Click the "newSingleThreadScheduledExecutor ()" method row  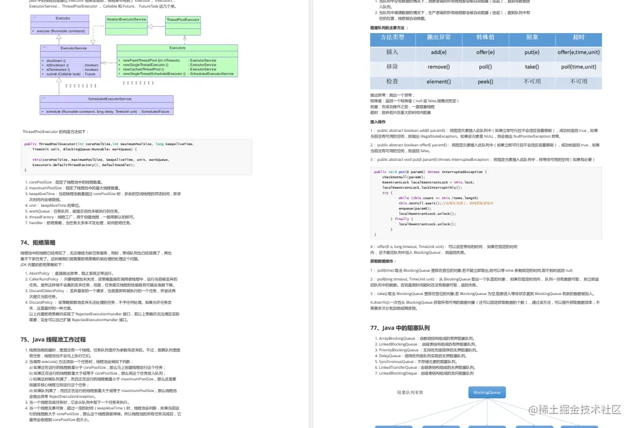point(177,74)
